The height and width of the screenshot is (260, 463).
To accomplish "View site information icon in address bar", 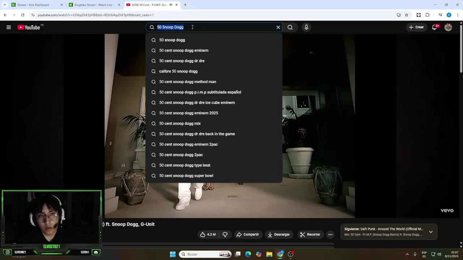I will point(33,15).
